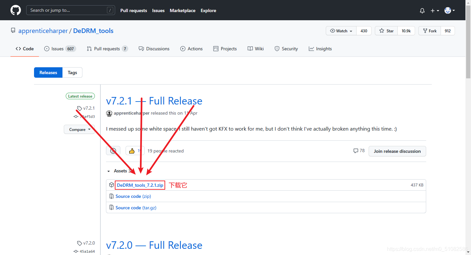Switch to repository Pull requests tab

point(107,49)
